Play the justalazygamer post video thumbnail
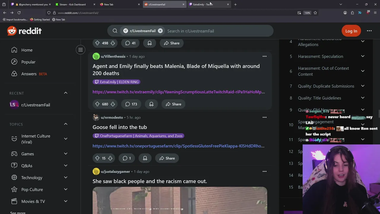The width and height of the screenshot is (380, 214). tap(180, 201)
